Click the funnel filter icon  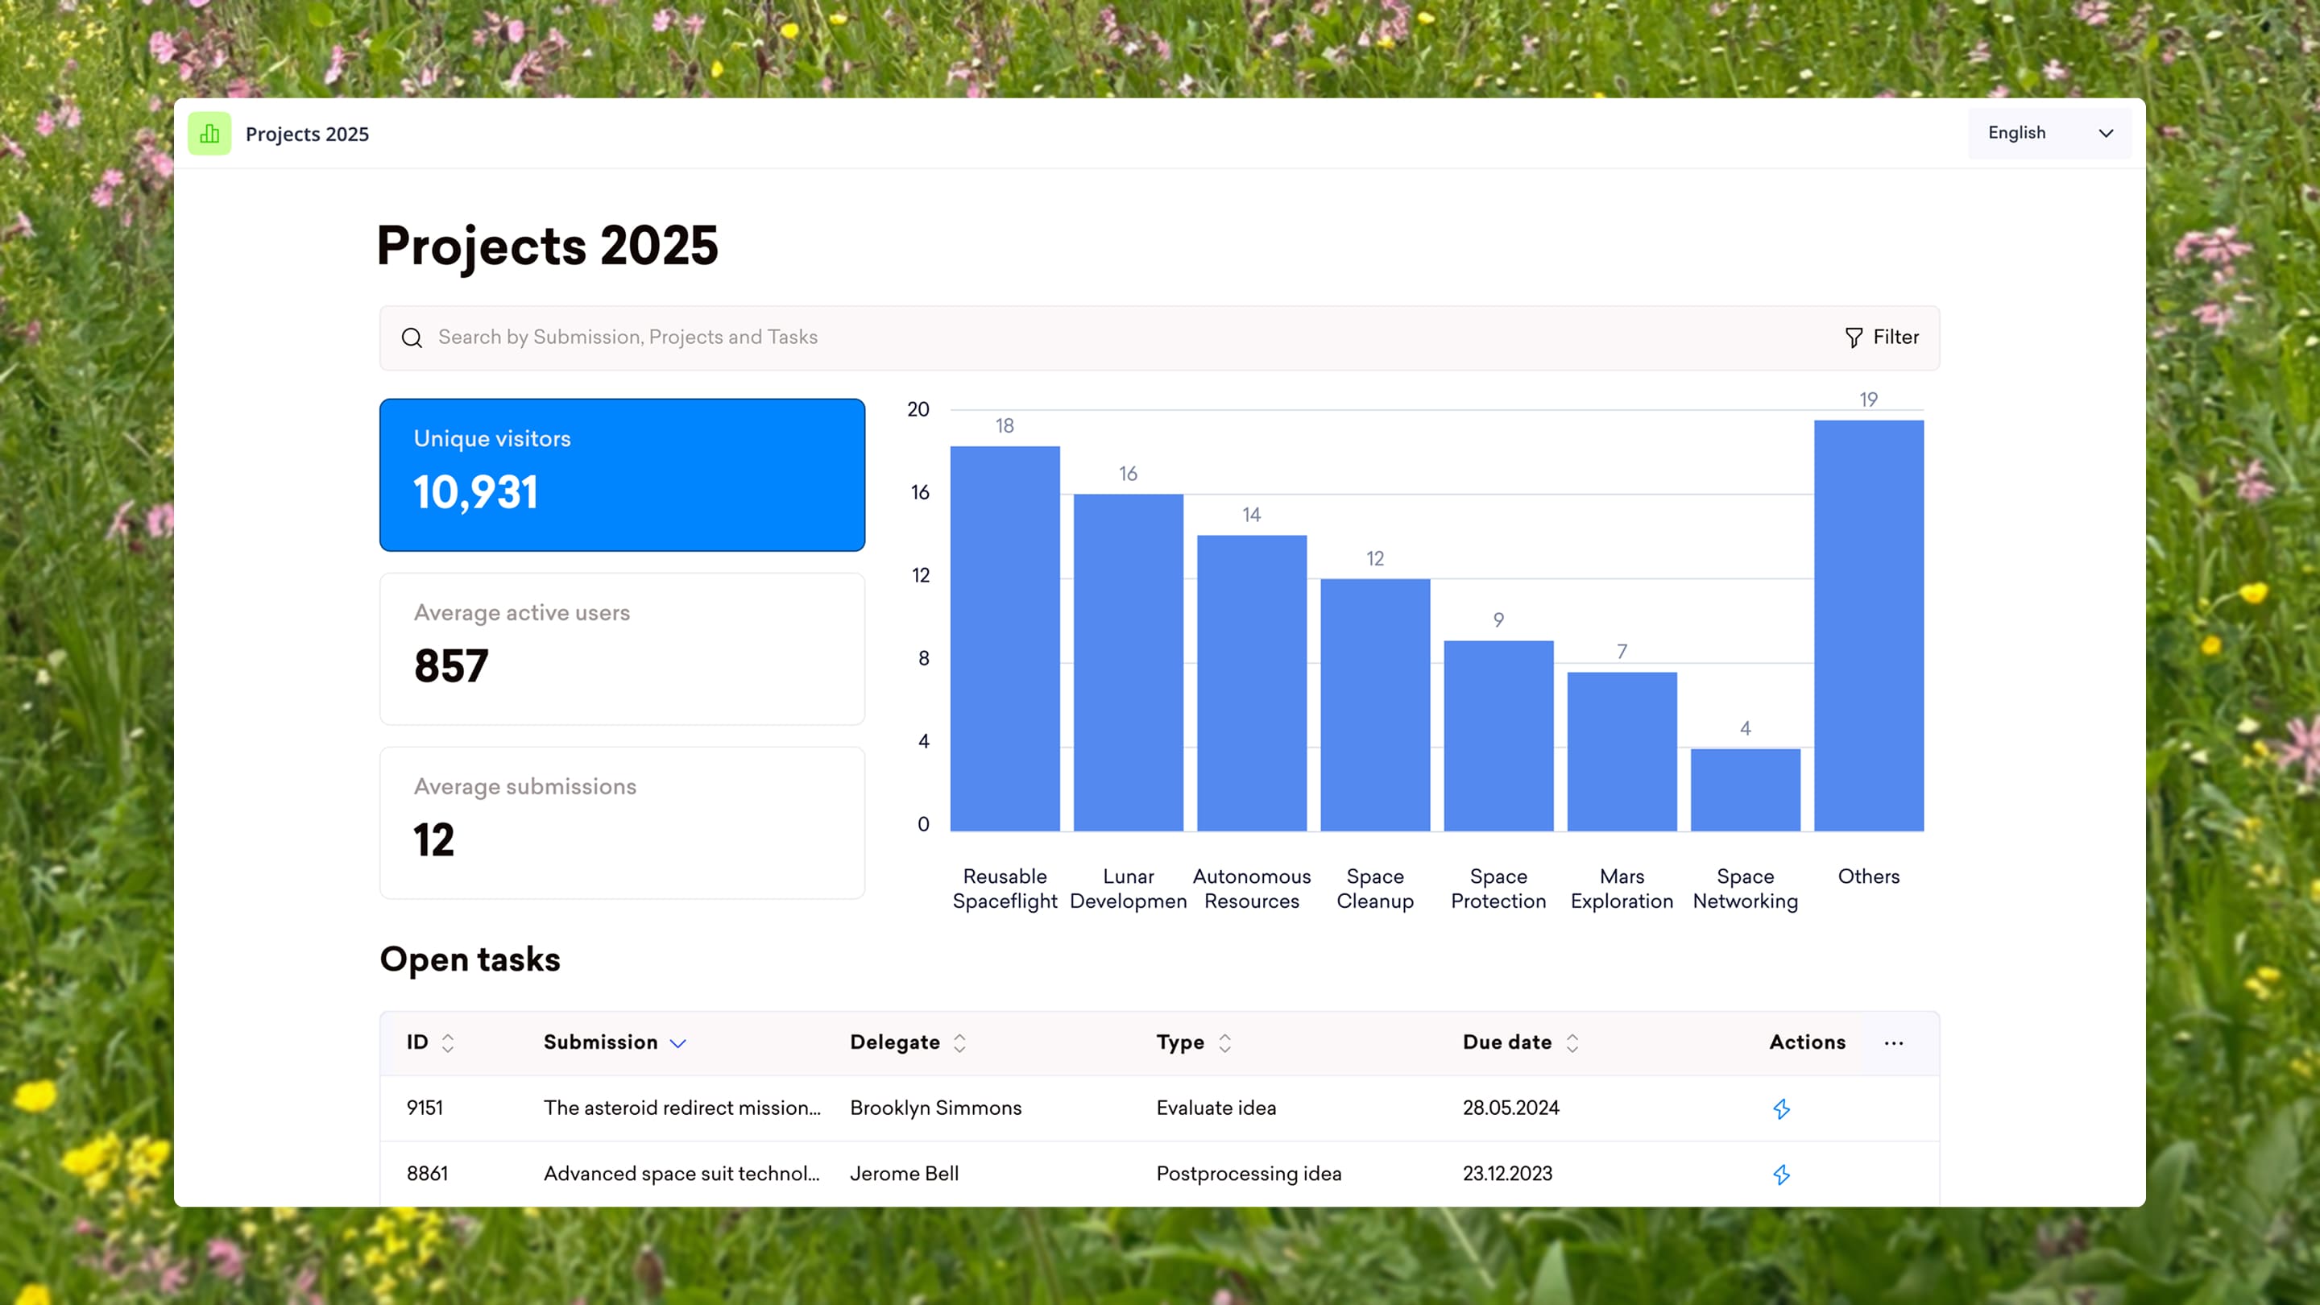tap(1854, 338)
